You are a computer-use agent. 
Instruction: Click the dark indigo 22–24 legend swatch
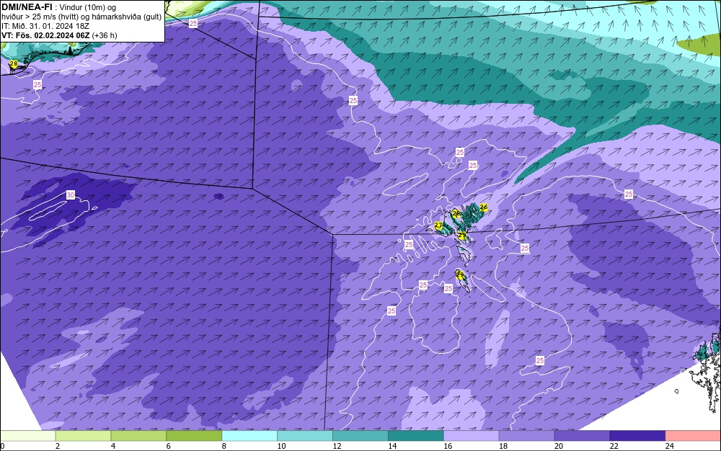pyautogui.click(x=638, y=436)
